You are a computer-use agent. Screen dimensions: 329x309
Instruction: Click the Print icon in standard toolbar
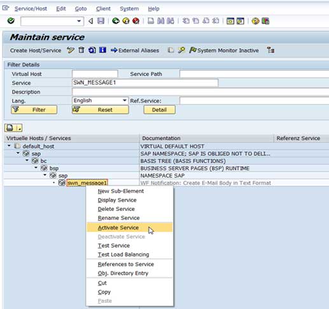coord(151,21)
